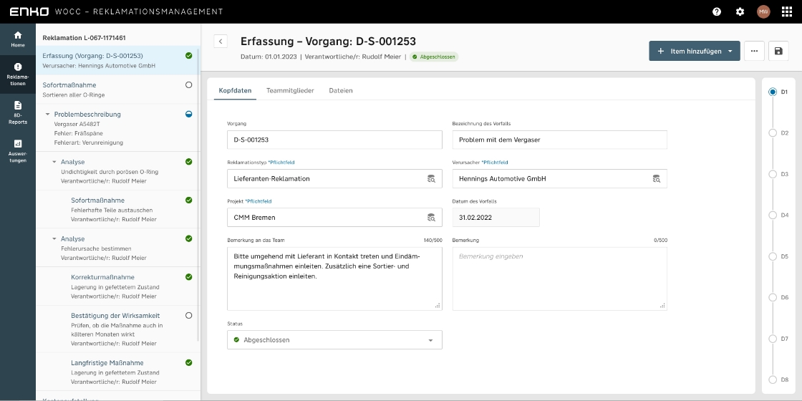
Task: Click green check of Korrekturmaßnahme entry
Action: [189, 276]
